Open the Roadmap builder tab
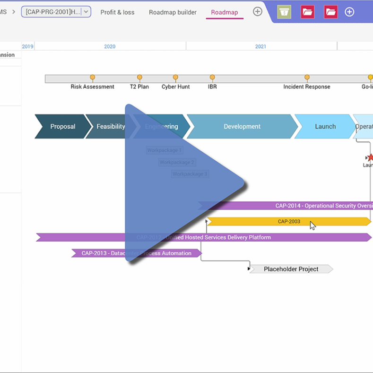 pyautogui.click(x=173, y=12)
